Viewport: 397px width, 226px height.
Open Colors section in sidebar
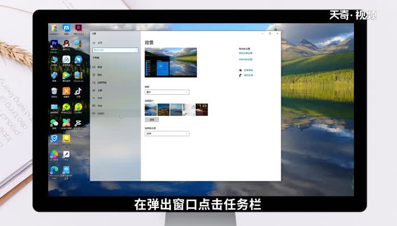point(115,75)
